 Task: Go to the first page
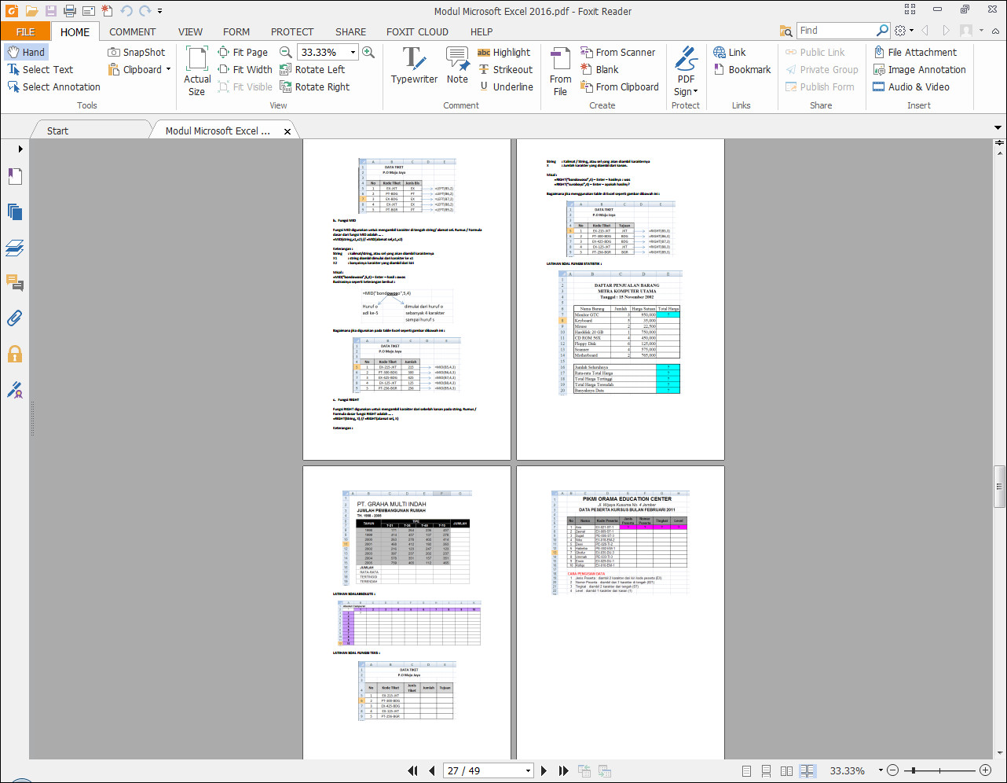pos(413,770)
